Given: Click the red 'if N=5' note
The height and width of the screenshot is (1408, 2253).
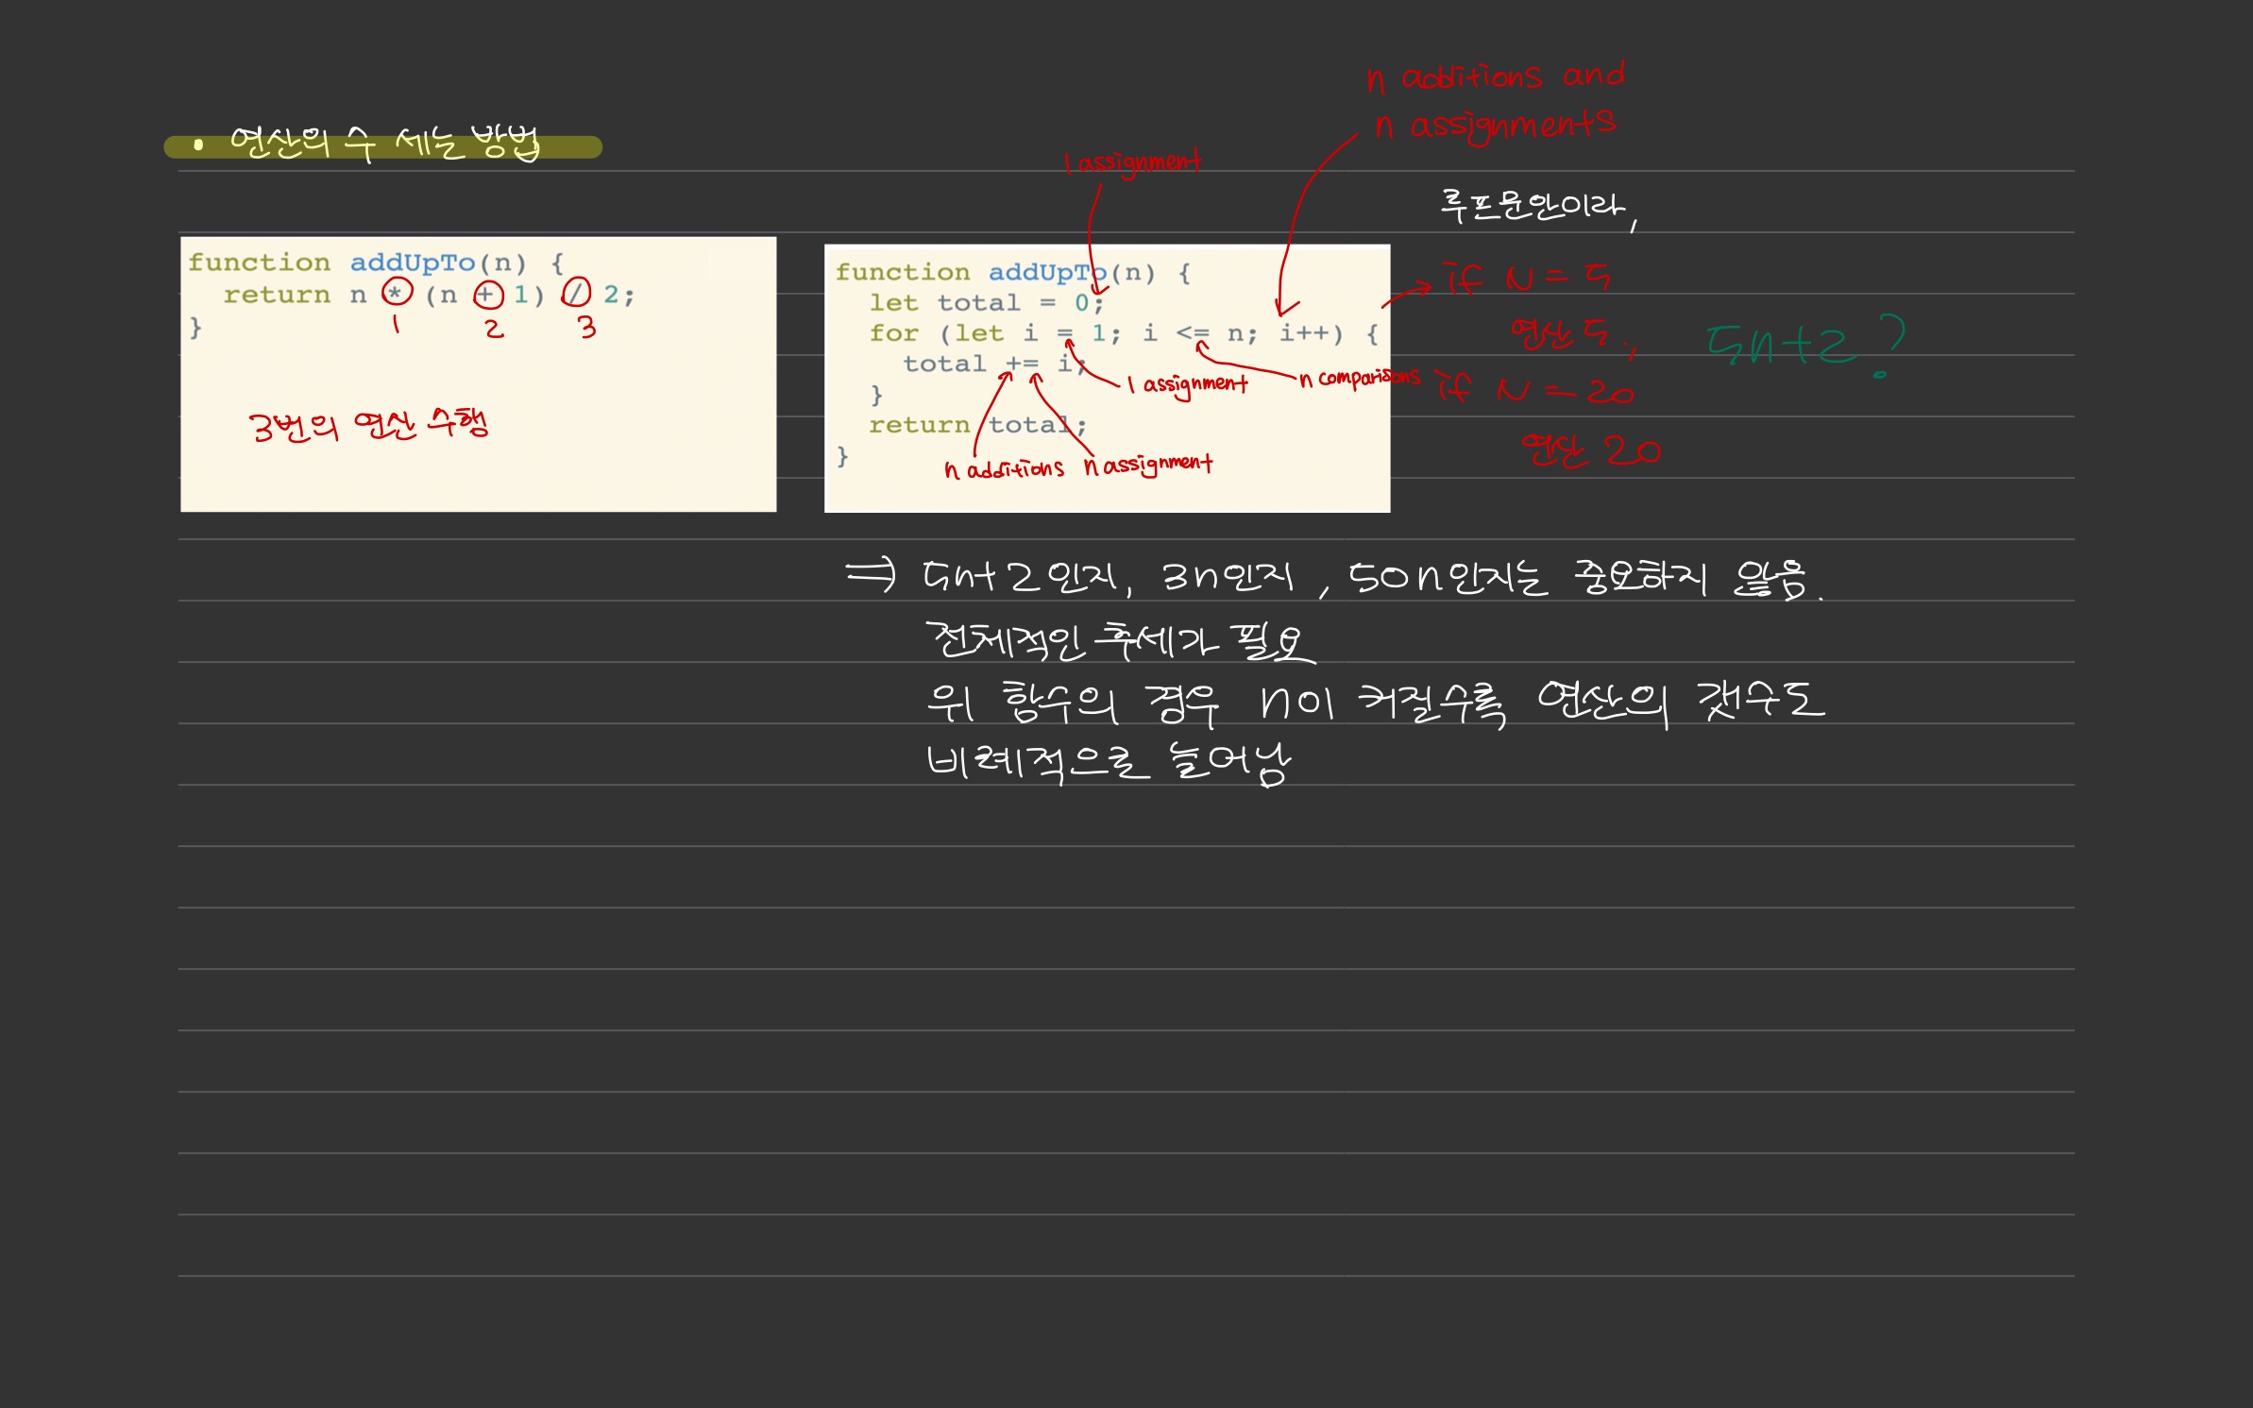Looking at the screenshot, I should [x=1528, y=278].
